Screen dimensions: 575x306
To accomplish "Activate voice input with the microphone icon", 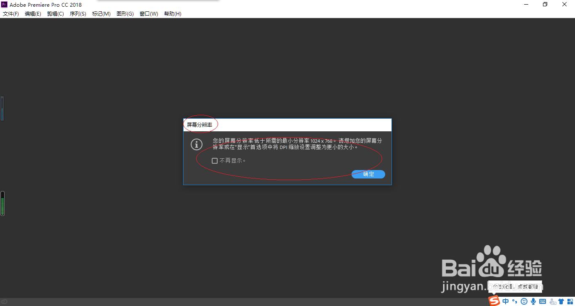I will pyautogui.click(x=533, y=301).
